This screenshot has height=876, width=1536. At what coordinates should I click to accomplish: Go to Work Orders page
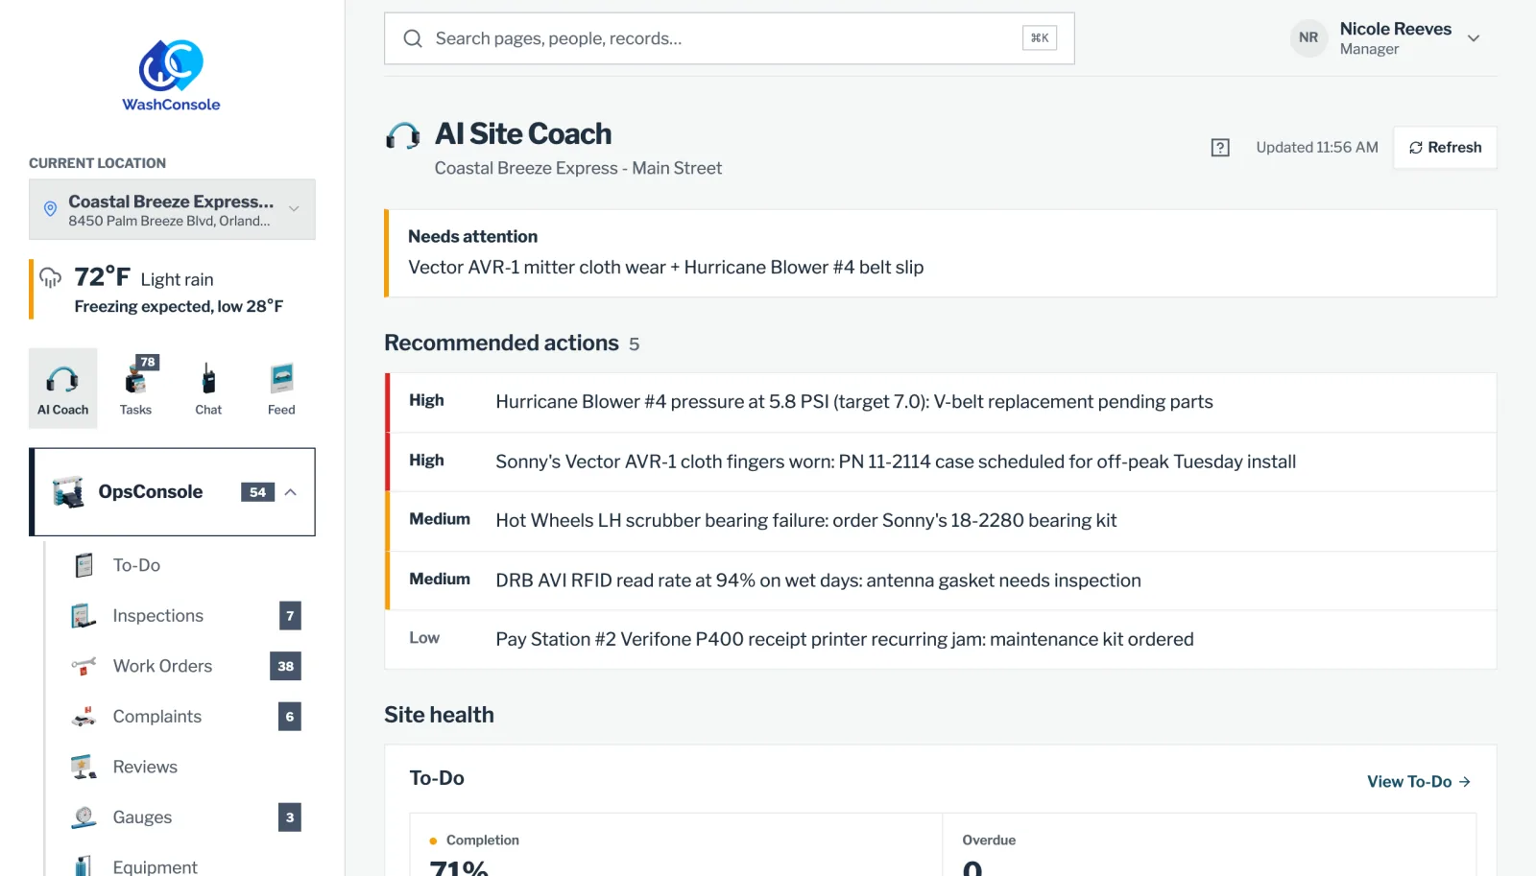[x=163, y=666]
